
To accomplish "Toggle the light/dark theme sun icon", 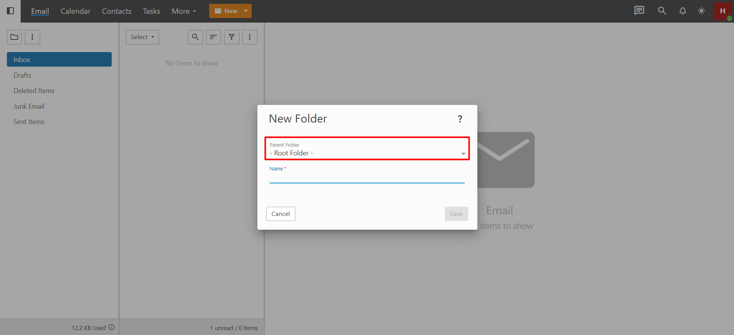I will coord(701,11).
